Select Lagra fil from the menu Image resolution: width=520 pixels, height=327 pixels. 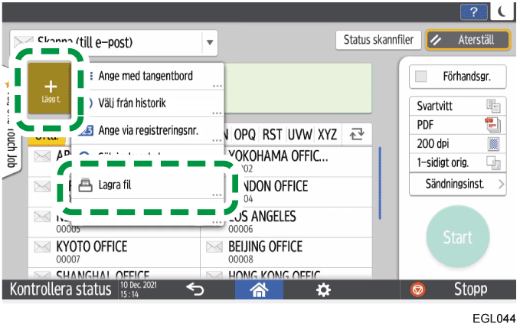point(144,186)
